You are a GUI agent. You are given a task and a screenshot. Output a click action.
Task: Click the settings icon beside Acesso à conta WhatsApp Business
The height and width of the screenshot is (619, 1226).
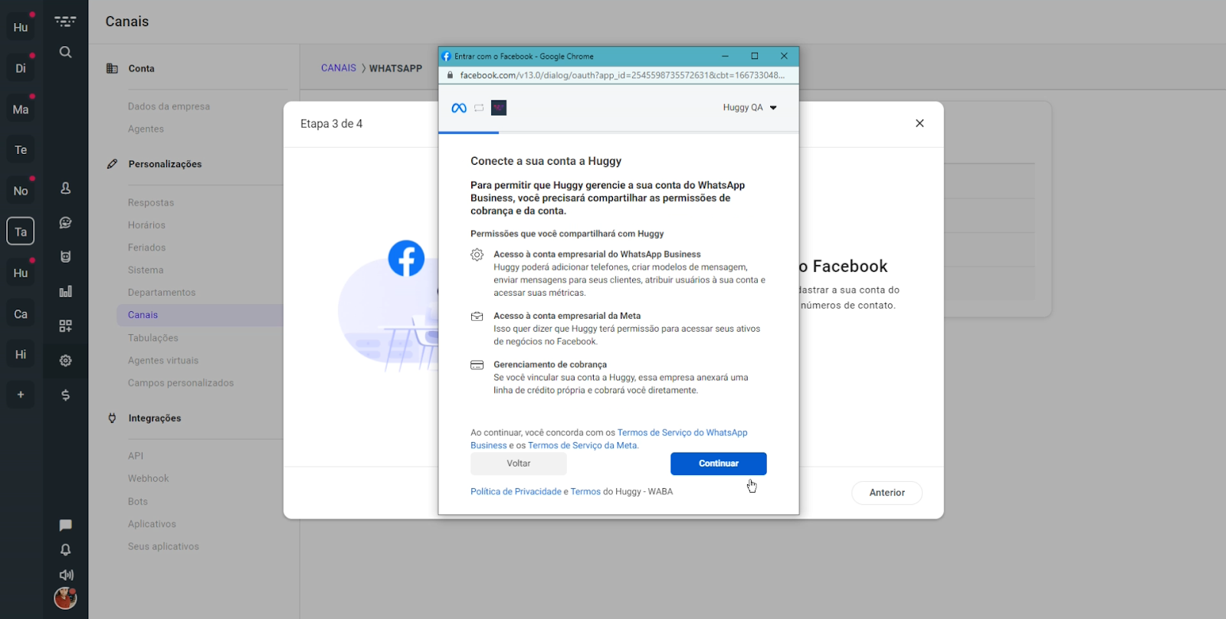[x=477, y=254]
